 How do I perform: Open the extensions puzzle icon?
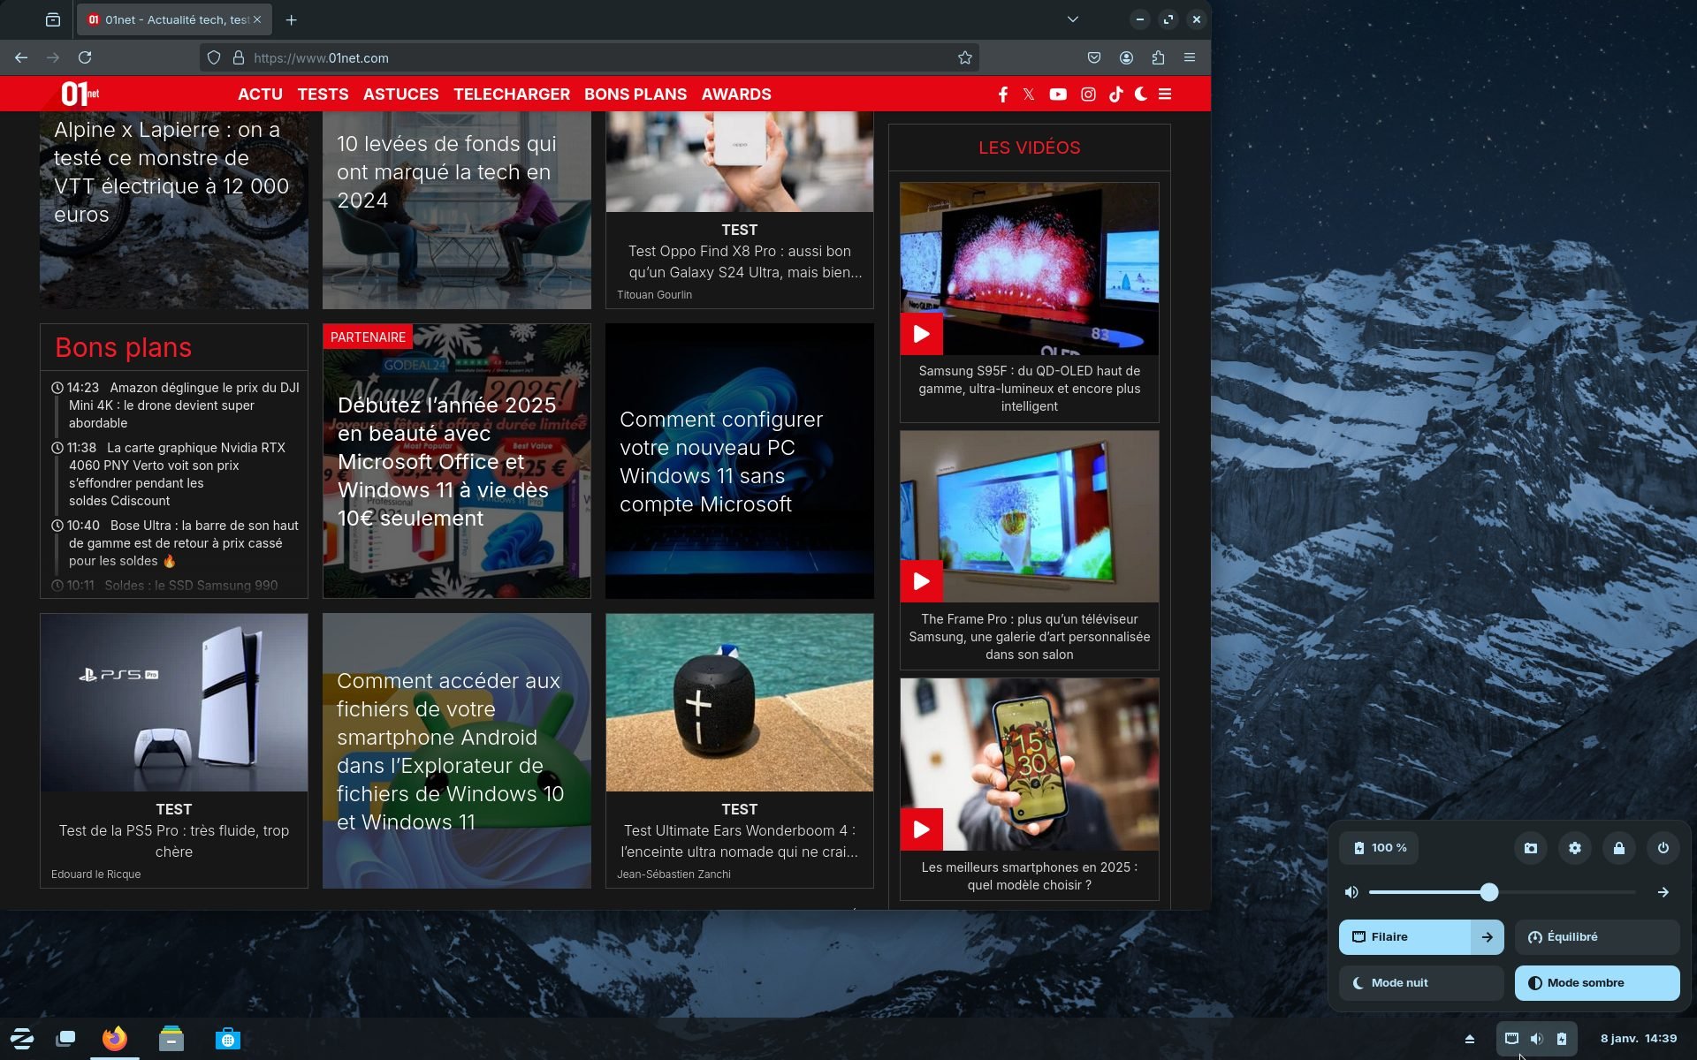click(1158, 57)
